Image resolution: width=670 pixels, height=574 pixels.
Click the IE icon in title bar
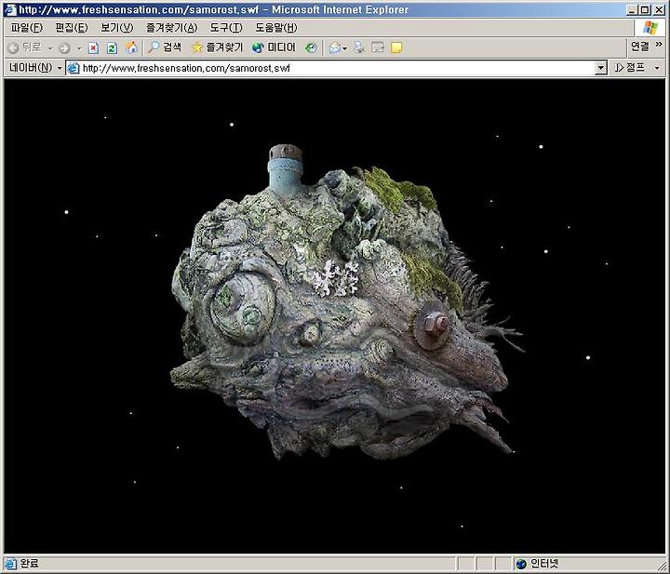pyautogui.click(x=10, y=9)
